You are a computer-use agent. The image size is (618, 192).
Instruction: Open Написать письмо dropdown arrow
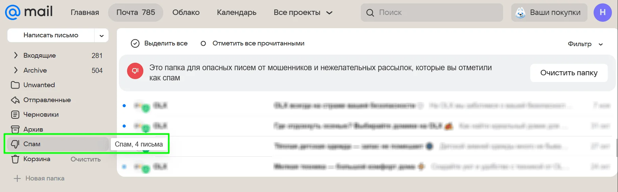101,36
